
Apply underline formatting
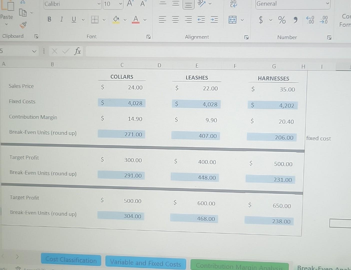pos(73,19)
